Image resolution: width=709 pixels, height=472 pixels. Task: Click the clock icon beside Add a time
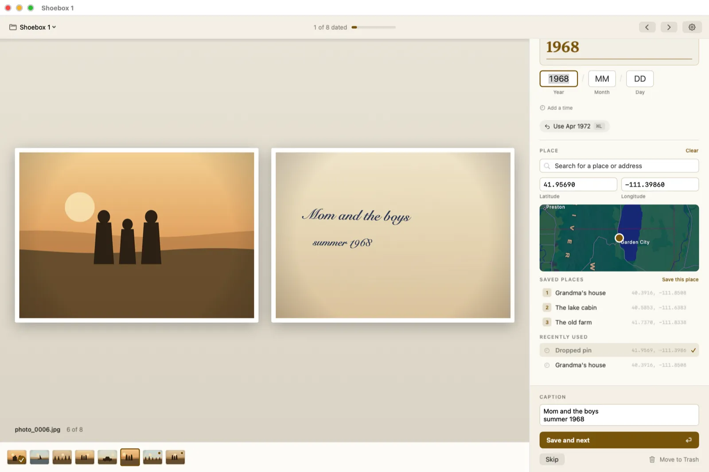542,108
